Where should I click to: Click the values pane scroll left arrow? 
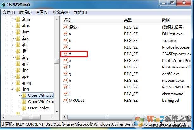[x=64, y=117]
